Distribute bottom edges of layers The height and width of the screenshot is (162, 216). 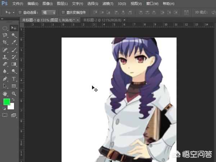point(154,13)
